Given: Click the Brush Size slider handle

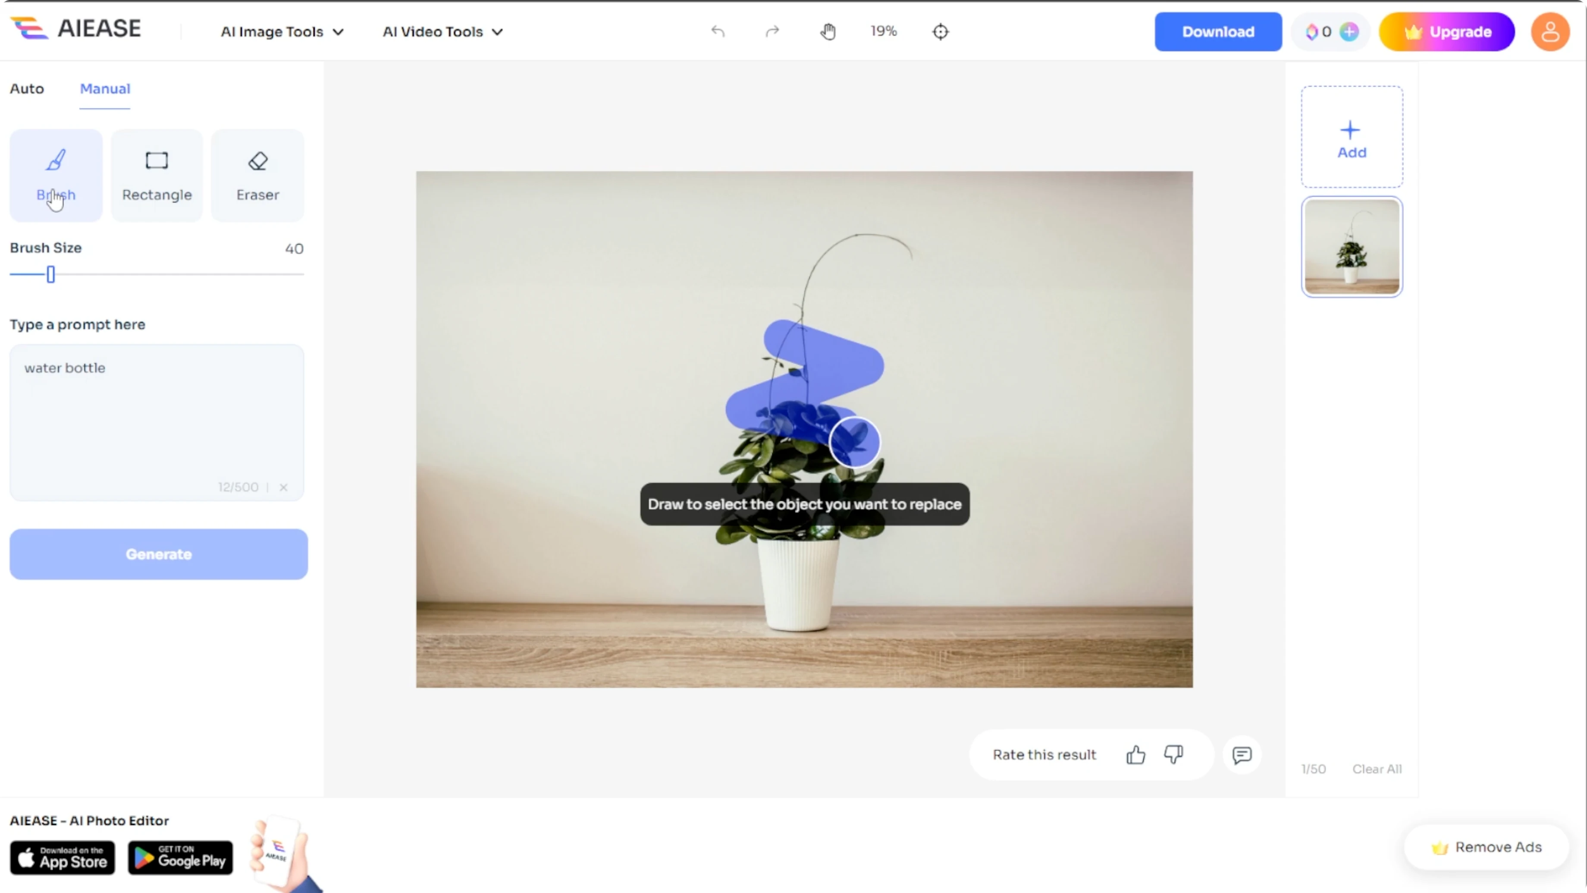Looking at the screenshot, I should (51, 274).
